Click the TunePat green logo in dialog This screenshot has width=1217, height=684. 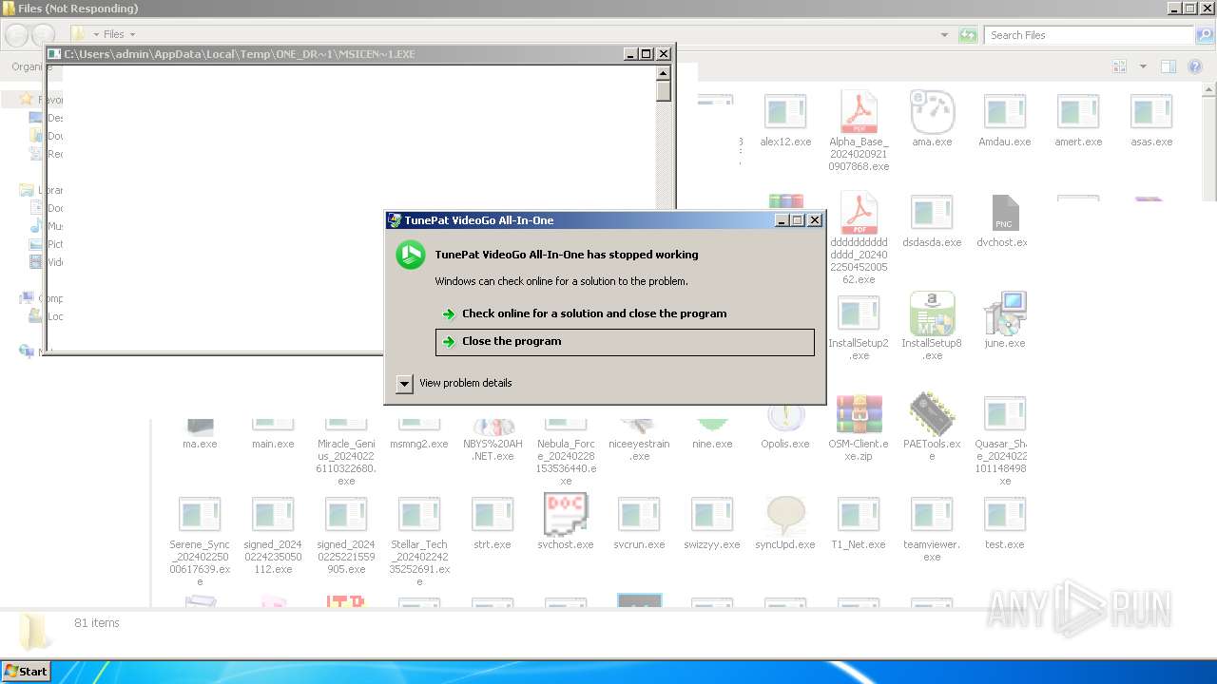[411, 255]
